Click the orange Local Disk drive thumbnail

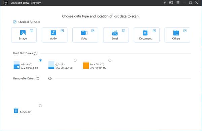tap(86, 65)
